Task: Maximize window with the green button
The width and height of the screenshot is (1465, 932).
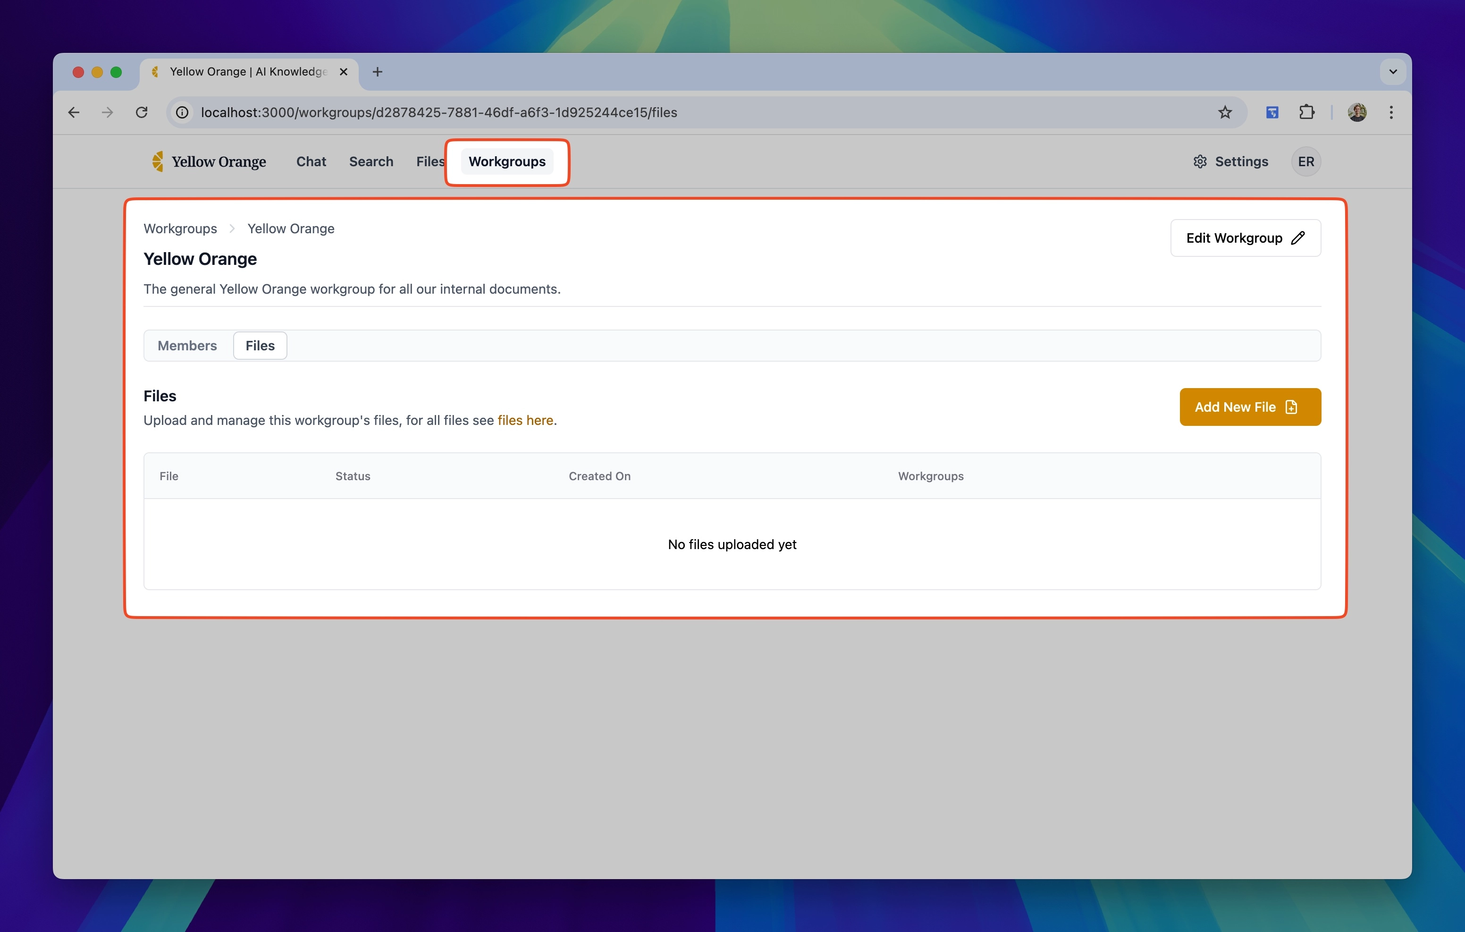Action: click(x=116, y=72)
